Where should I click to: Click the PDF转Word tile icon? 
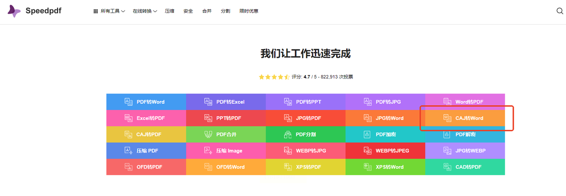tap(129, 102)
